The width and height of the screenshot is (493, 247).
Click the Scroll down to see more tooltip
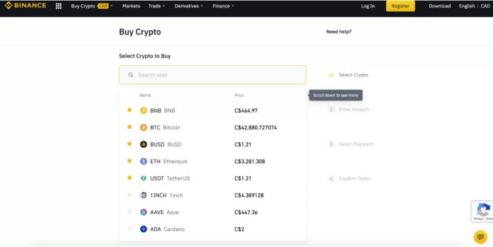tap(336, 95)
